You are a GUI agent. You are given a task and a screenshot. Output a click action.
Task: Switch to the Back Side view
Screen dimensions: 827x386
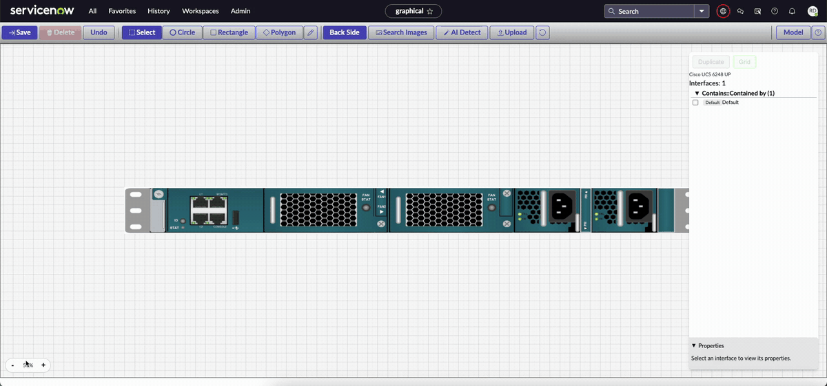click(345, 32)
